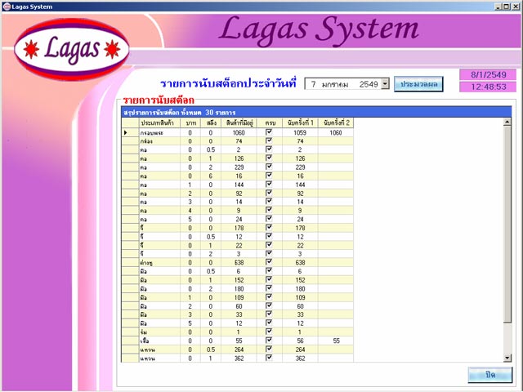Click the vertical scrollbar thumb of table
The width and height of the screenshot is (523, 392).
click(x=507, y=225)
